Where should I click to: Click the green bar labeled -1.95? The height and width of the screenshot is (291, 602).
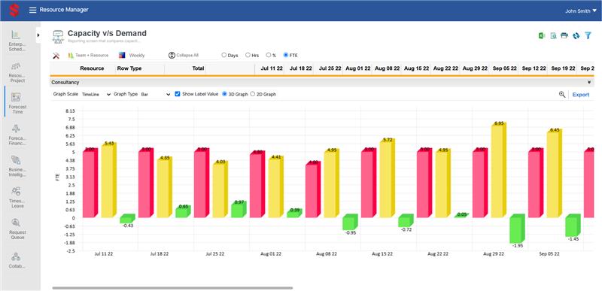click(517, 229)
